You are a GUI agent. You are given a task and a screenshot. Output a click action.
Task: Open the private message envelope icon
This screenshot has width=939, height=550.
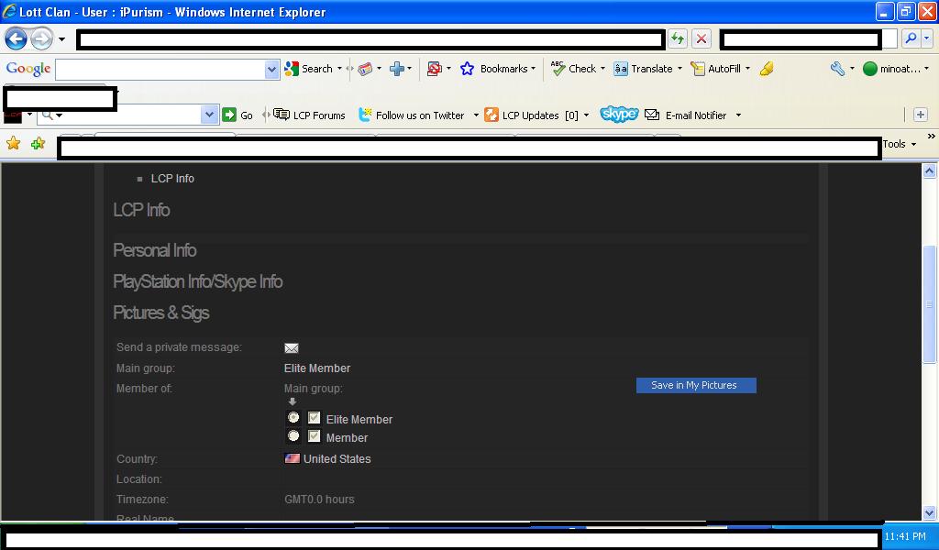point(292,348)
